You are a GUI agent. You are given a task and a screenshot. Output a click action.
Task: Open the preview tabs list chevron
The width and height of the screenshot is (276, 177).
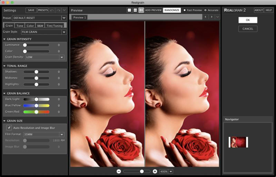(x=218, y=17)
